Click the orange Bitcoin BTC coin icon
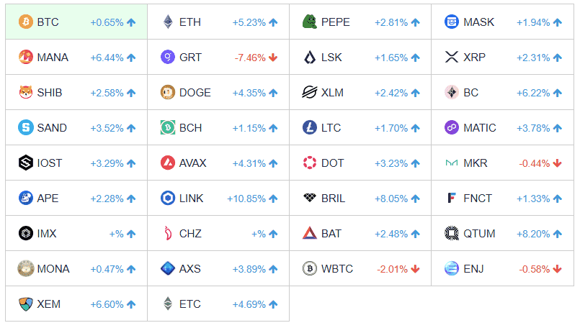This screenshot has width=580, height=328. click(x=26, y=22)
